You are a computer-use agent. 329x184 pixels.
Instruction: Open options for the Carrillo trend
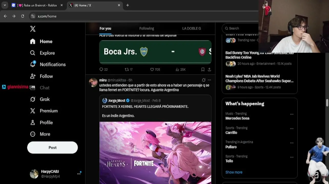click(292, 129)
